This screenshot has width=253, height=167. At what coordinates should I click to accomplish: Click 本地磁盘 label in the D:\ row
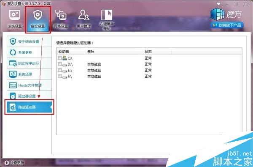(94, 64)
